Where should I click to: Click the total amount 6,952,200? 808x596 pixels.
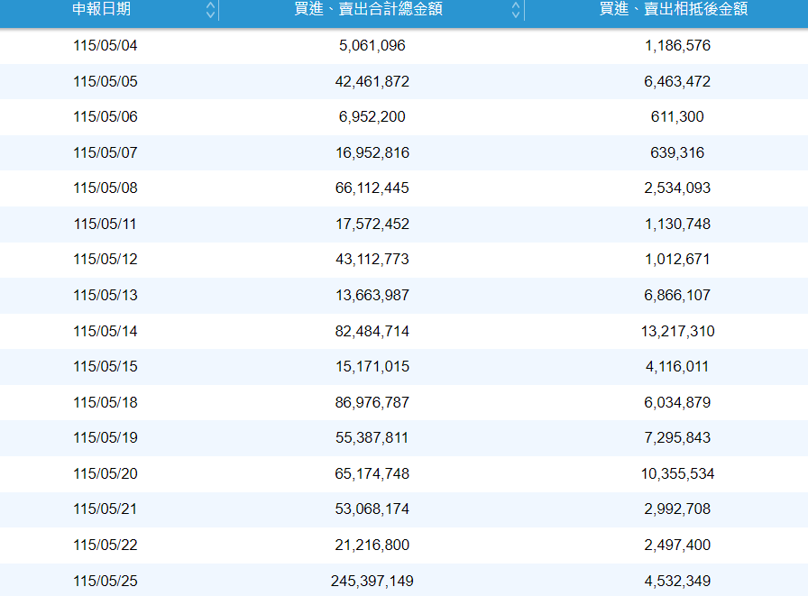pyautogui.click(x=372, y=117)
